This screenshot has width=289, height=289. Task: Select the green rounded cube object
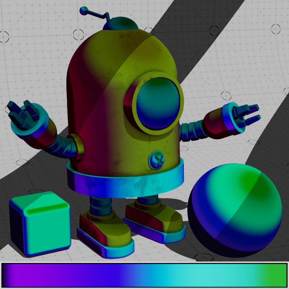tap(40, 224)
